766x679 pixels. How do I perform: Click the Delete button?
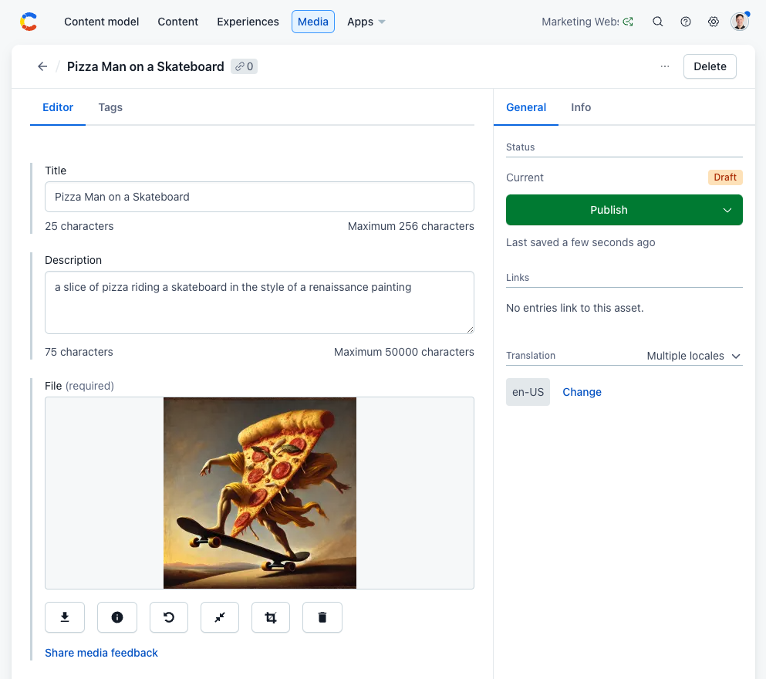710,66
